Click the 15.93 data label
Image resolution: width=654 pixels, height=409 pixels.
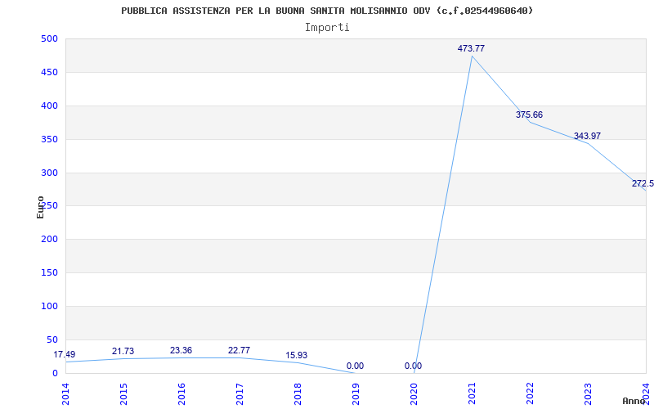(x=296, y=356)
